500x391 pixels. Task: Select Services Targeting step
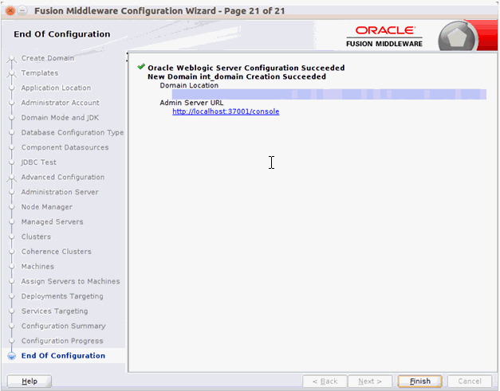(54, 311)
